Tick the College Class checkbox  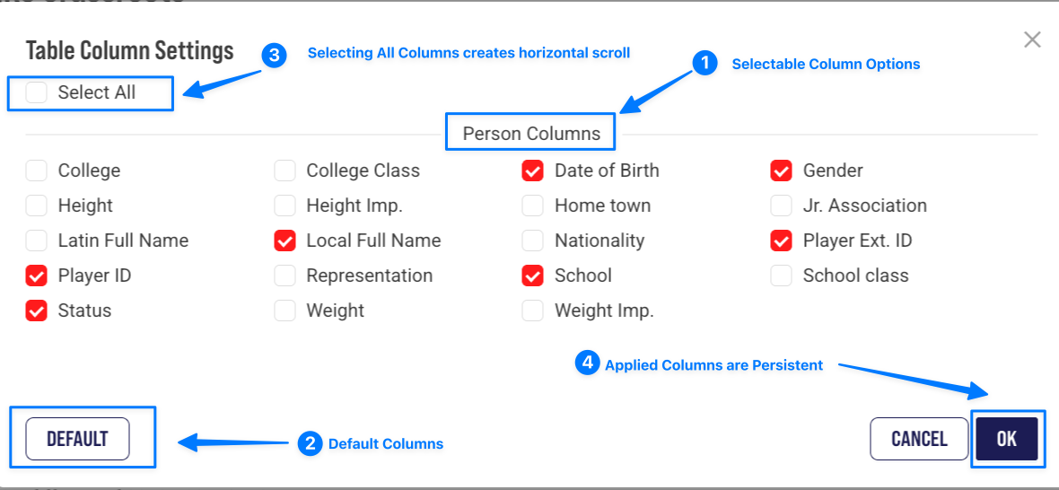(x=285, y=171)
